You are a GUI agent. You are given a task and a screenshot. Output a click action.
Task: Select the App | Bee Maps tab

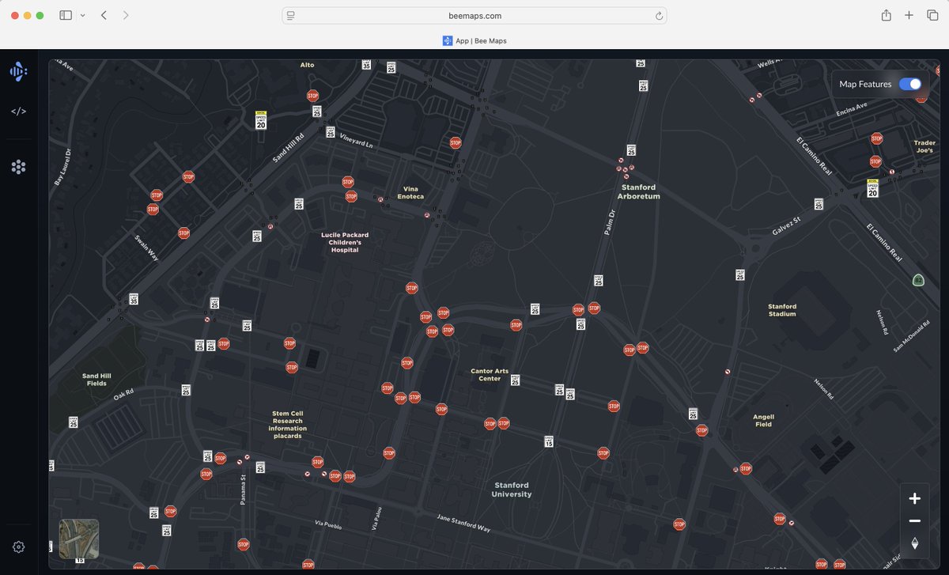click(475, 40)
